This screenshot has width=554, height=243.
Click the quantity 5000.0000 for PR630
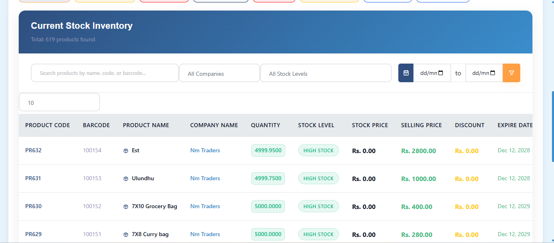(x=268, y=206)
